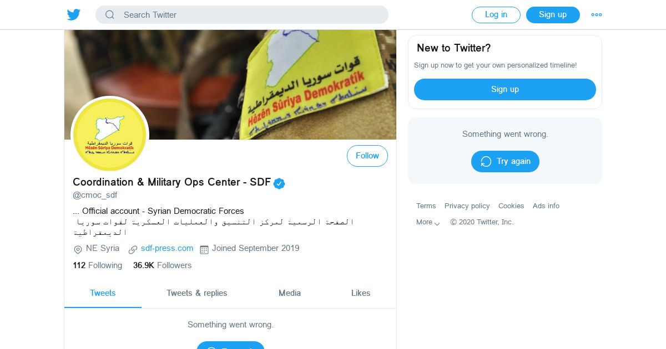Click the calendar icon by Joined September 2019
The width and height of the screenshot is (666, 349).
(x=204, y=249)
